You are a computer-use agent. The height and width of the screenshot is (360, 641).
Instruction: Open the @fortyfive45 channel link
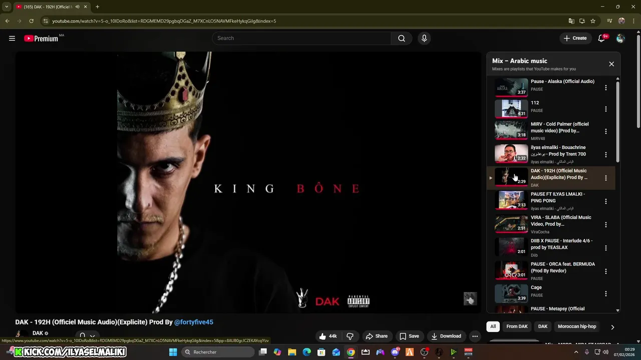pyautogui.click(x=194, y=322)
